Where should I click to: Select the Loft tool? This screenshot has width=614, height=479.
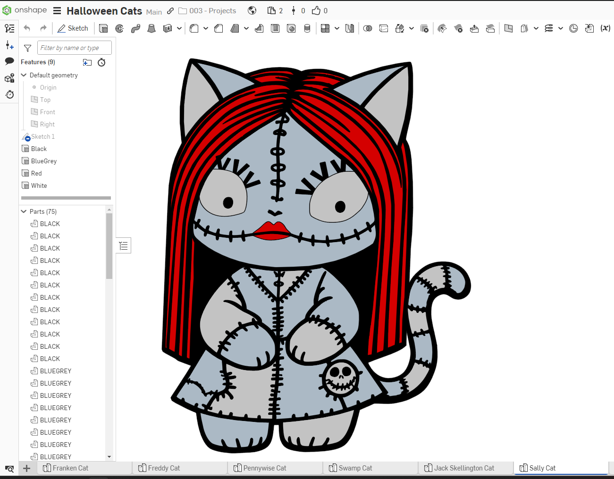pyautogui.click(x=151, y=28)
